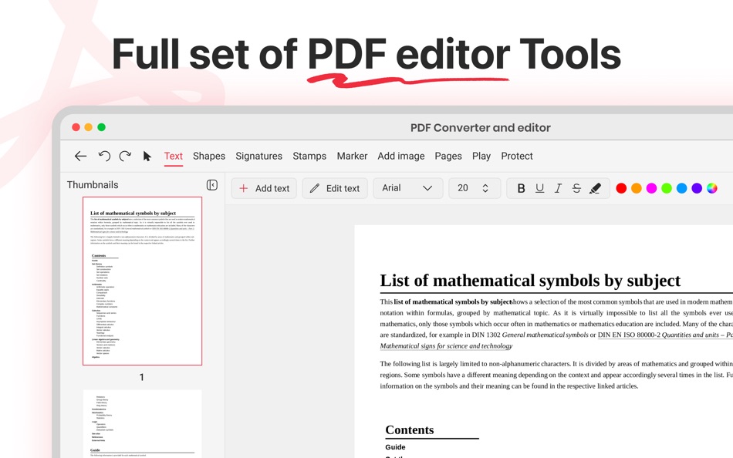The image size is (733, 458).
Task: Redo the last action
Action: click(125, 156)
